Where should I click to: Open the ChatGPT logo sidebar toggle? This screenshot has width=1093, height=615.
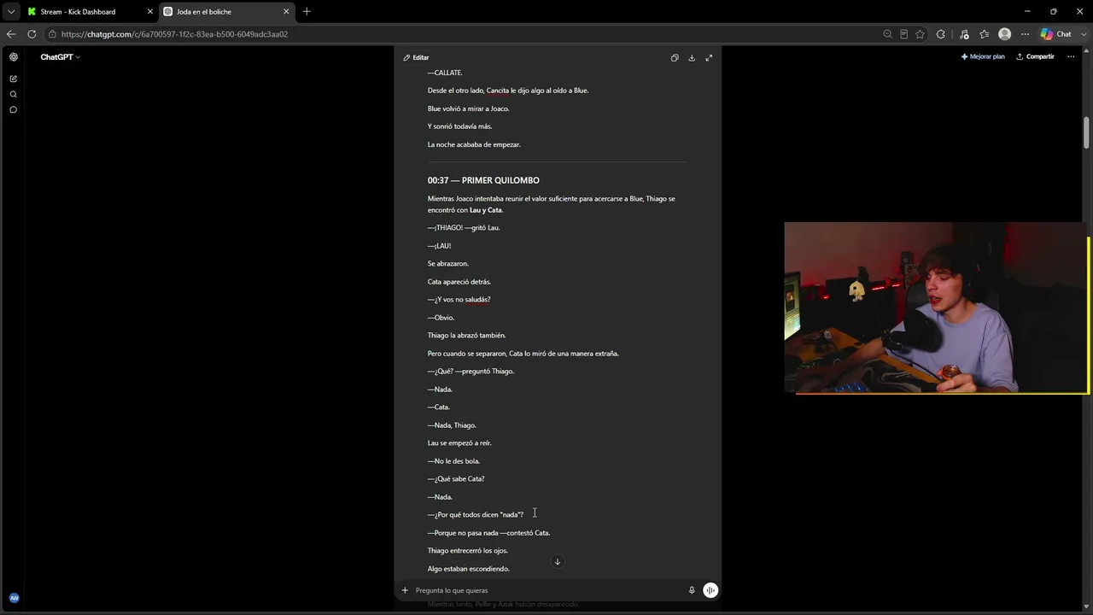14,57
